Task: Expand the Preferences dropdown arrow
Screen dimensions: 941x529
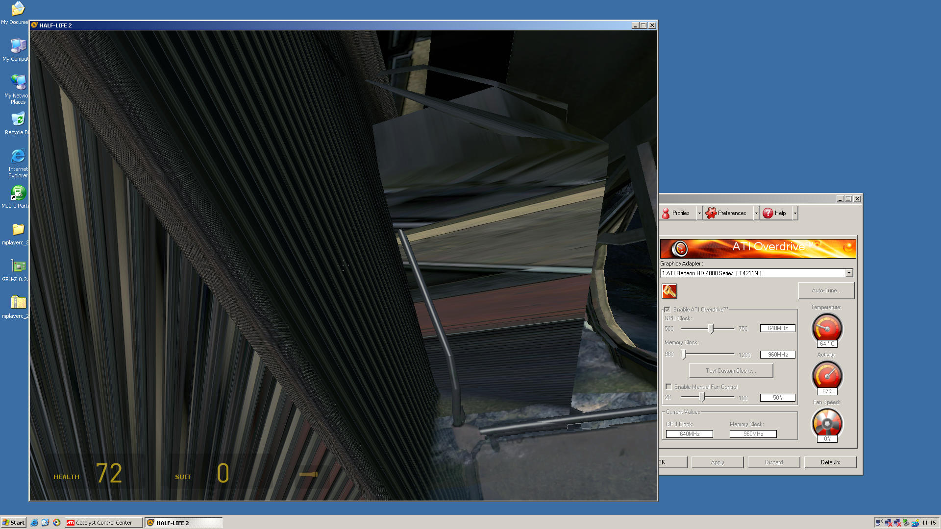Action: 756,213
